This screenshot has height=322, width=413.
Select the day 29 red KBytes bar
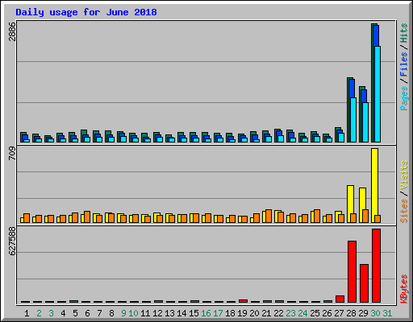(364, 283)
